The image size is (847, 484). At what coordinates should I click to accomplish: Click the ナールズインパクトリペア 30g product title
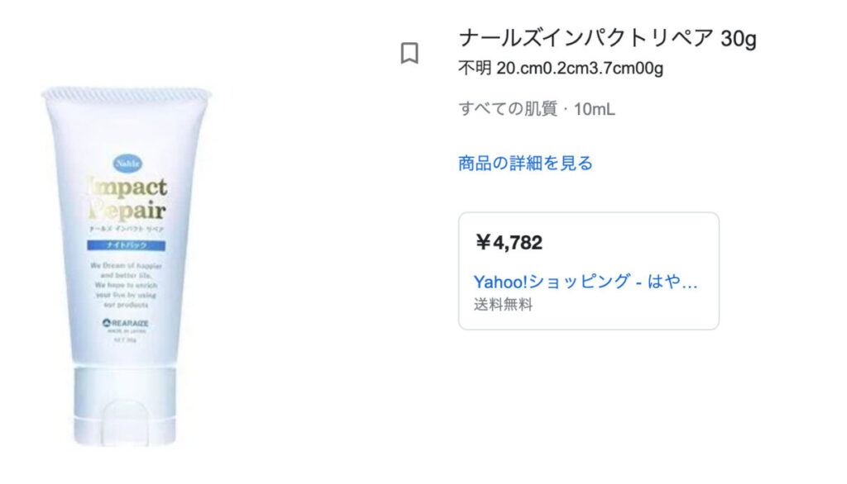coord(607,39)
